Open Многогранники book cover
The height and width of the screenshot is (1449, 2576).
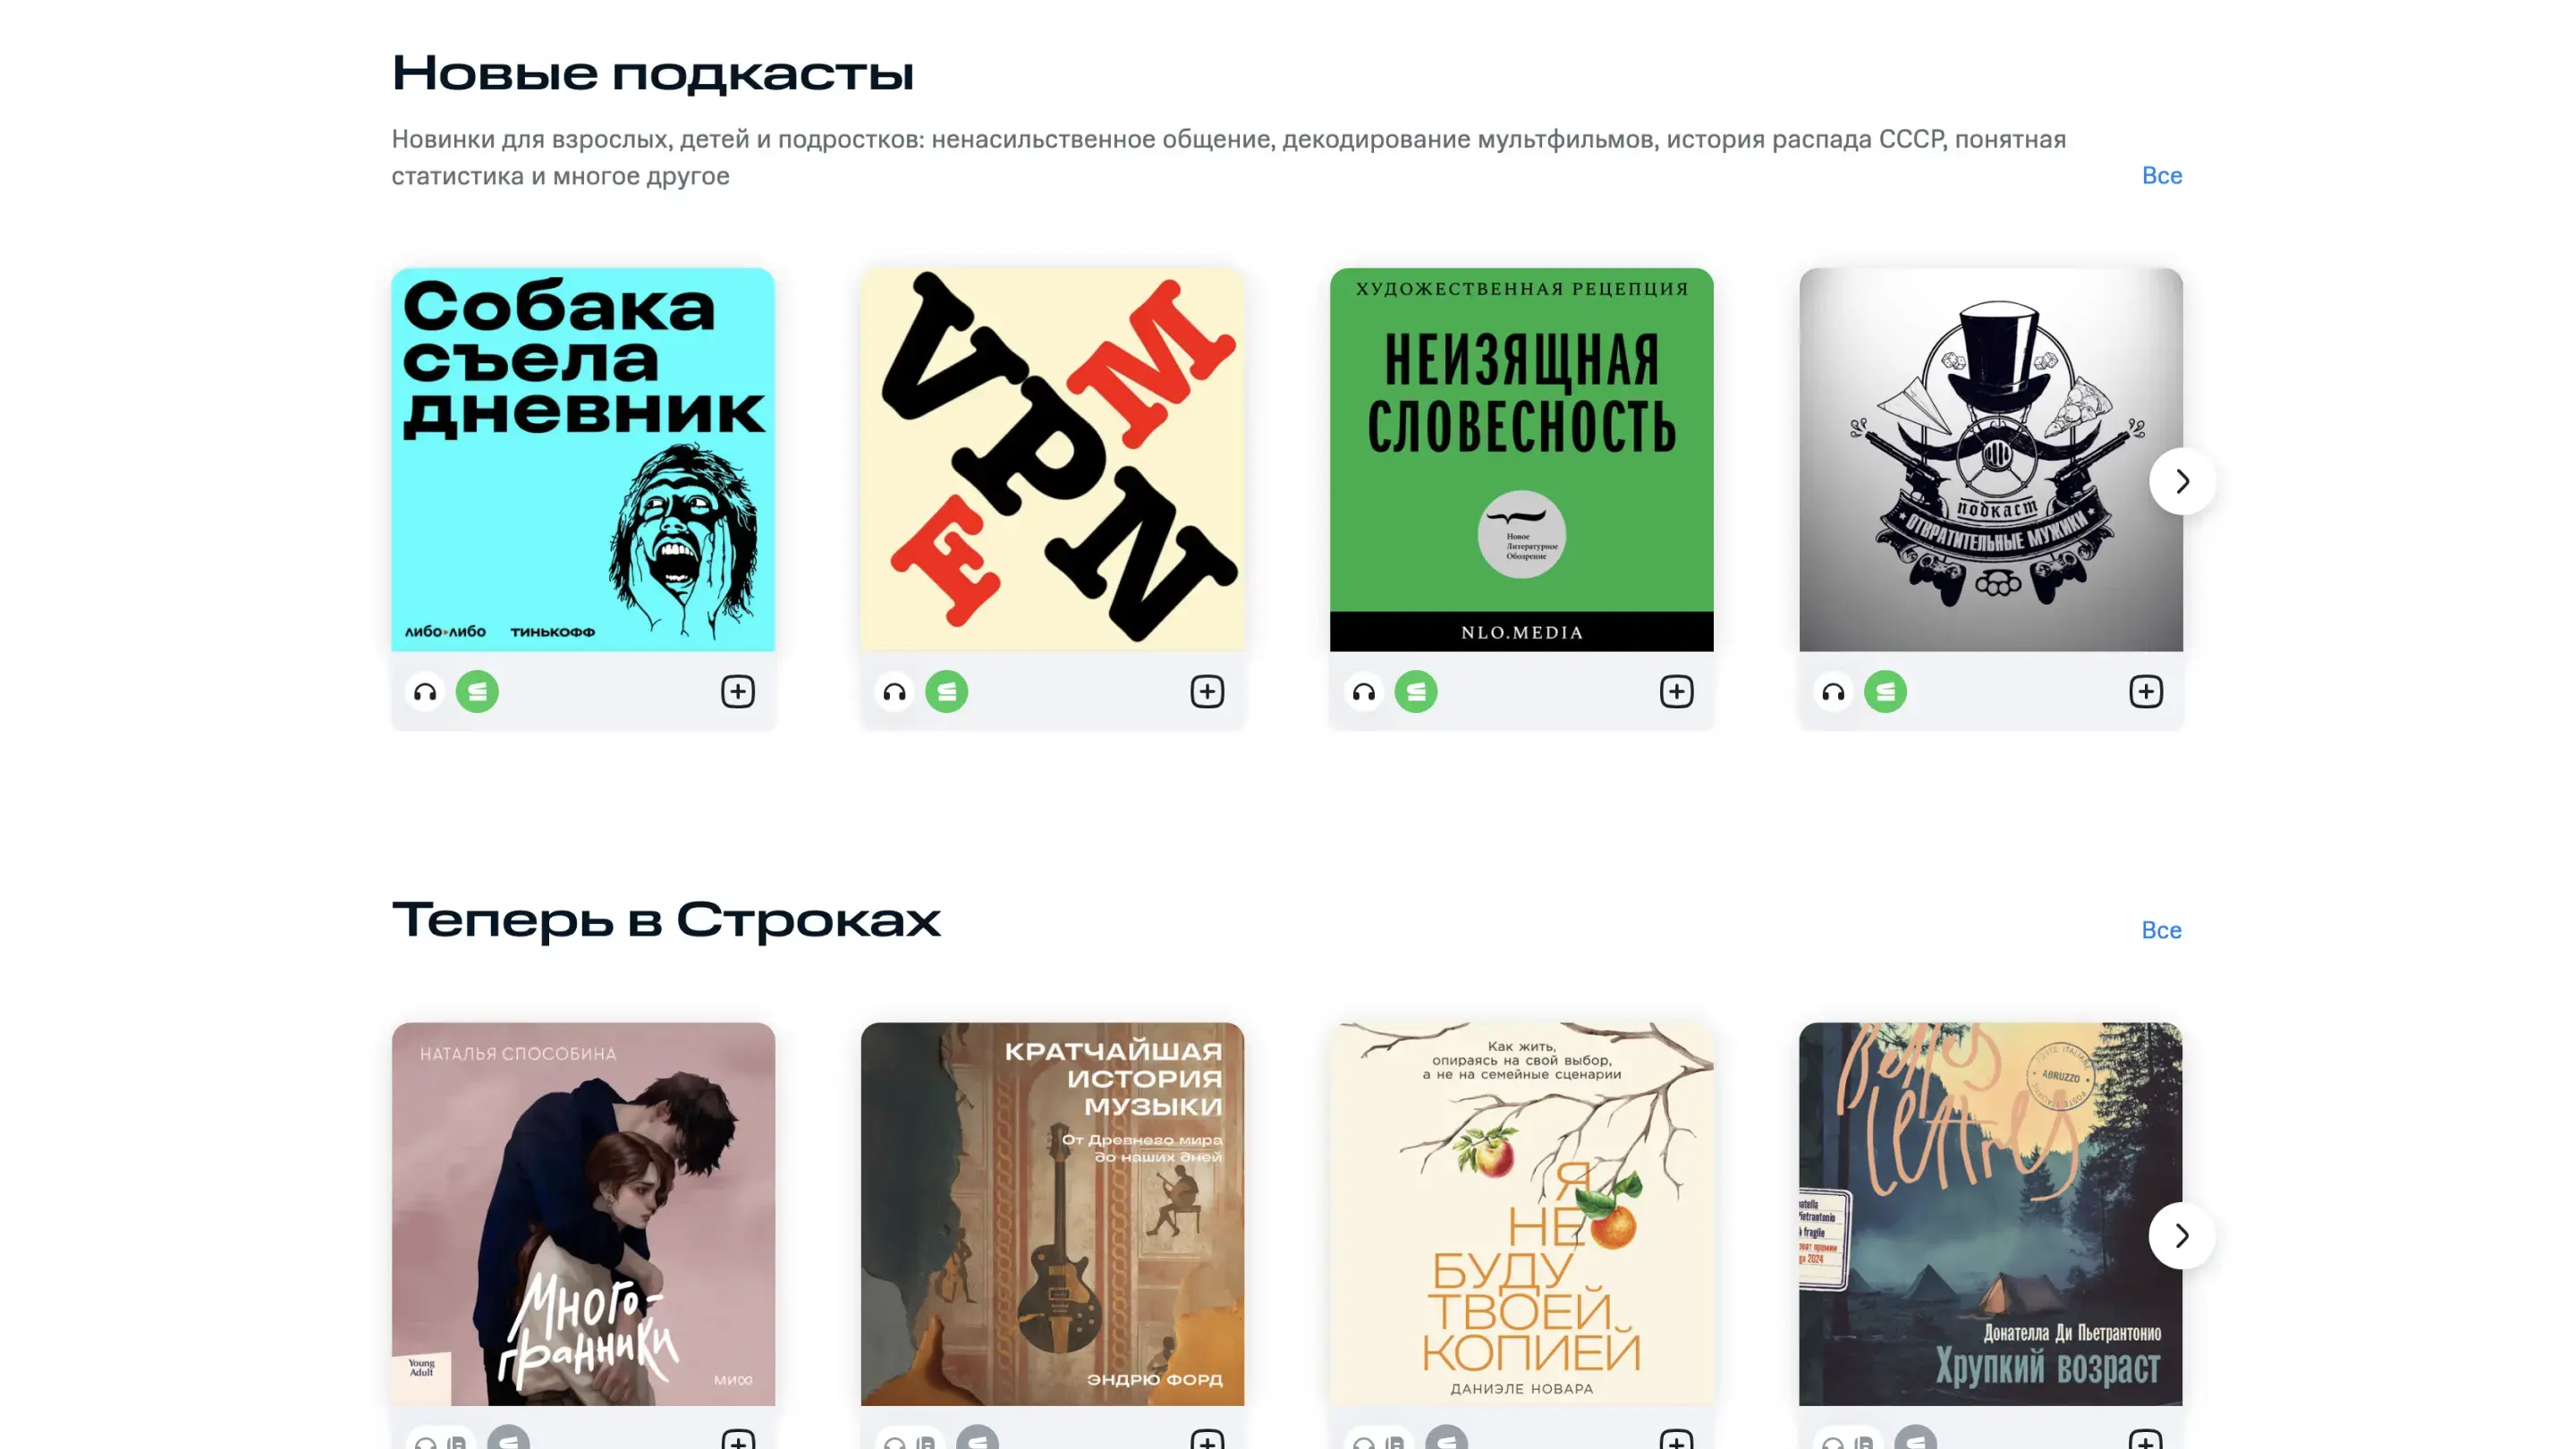(583, 1214)
